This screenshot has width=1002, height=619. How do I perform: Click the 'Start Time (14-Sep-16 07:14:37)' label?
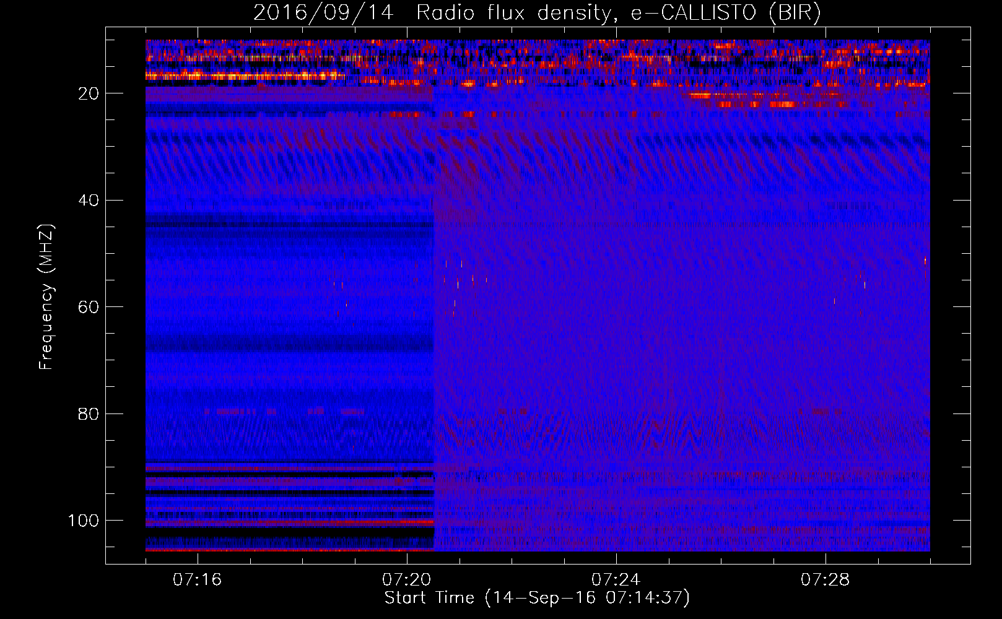pyautogui.click(x=537, y=598)
